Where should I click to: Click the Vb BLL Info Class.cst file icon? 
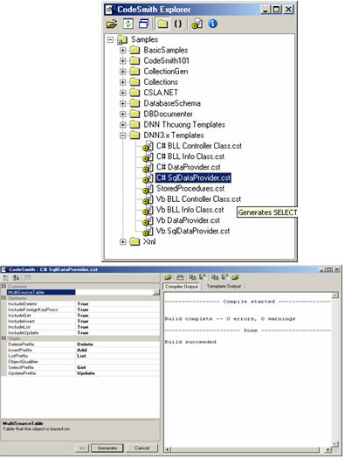(148, 210)
